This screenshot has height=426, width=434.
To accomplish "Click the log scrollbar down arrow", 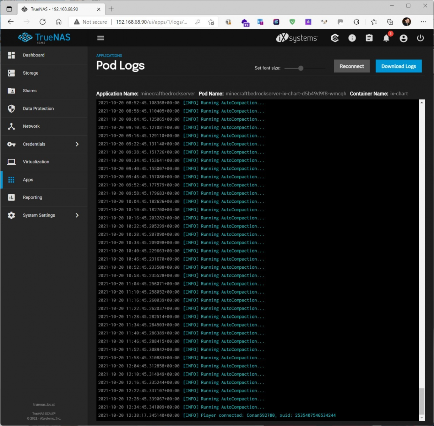I will tap(422, 418).
